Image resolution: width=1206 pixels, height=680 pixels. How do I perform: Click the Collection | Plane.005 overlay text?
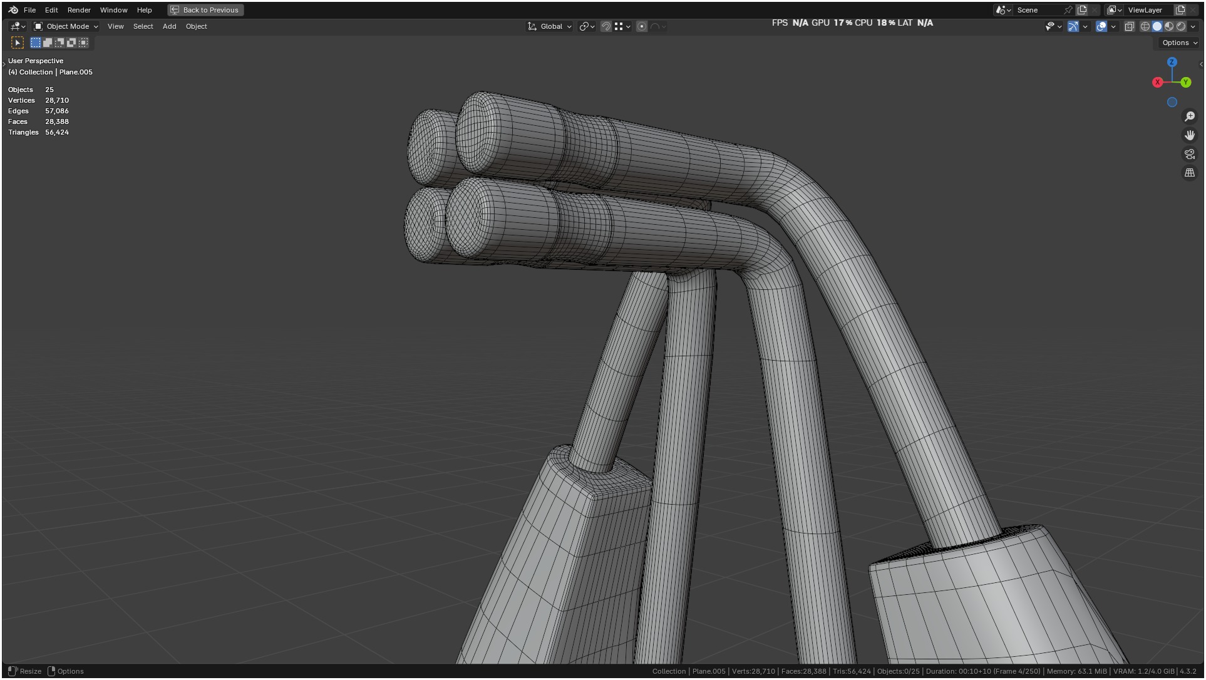(x=50, y=72)
